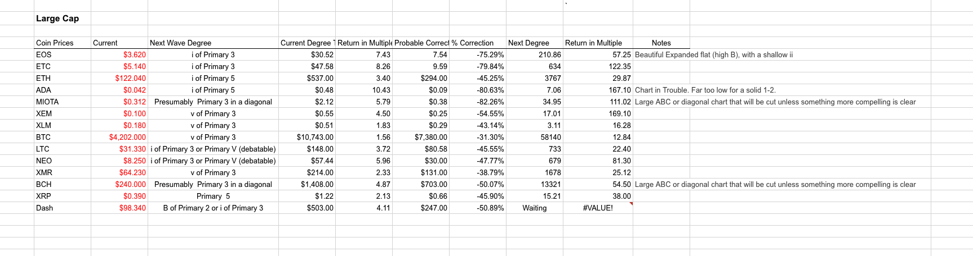
Task: Select BTC target cell $10,743.00
Action: click(307, 137)
